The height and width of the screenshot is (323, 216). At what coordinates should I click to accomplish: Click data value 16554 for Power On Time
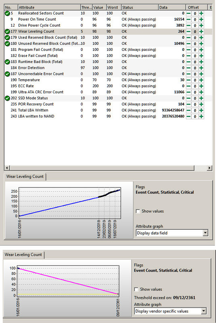point(179,19)
